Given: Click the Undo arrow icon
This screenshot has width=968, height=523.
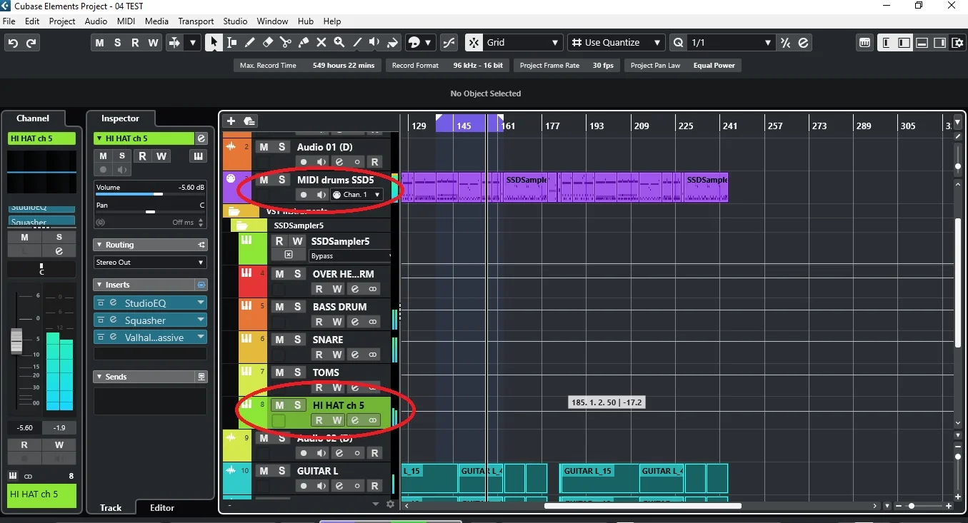Looking at the screenshot, I should (13, 43).
